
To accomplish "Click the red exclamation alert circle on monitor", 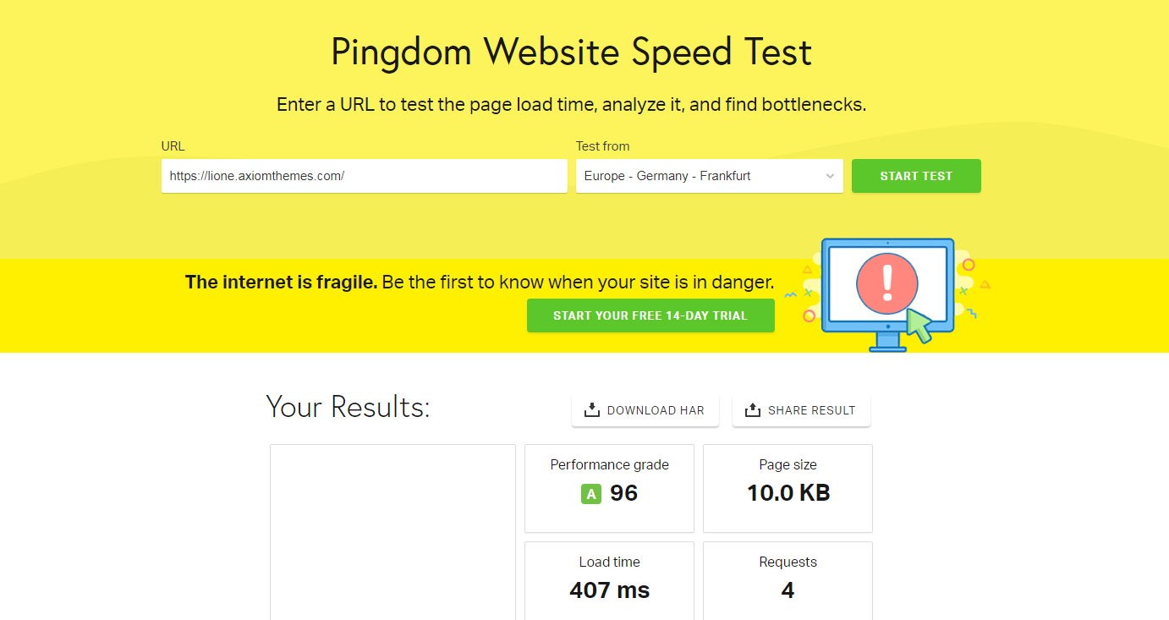I will click(x=887, y=284).
